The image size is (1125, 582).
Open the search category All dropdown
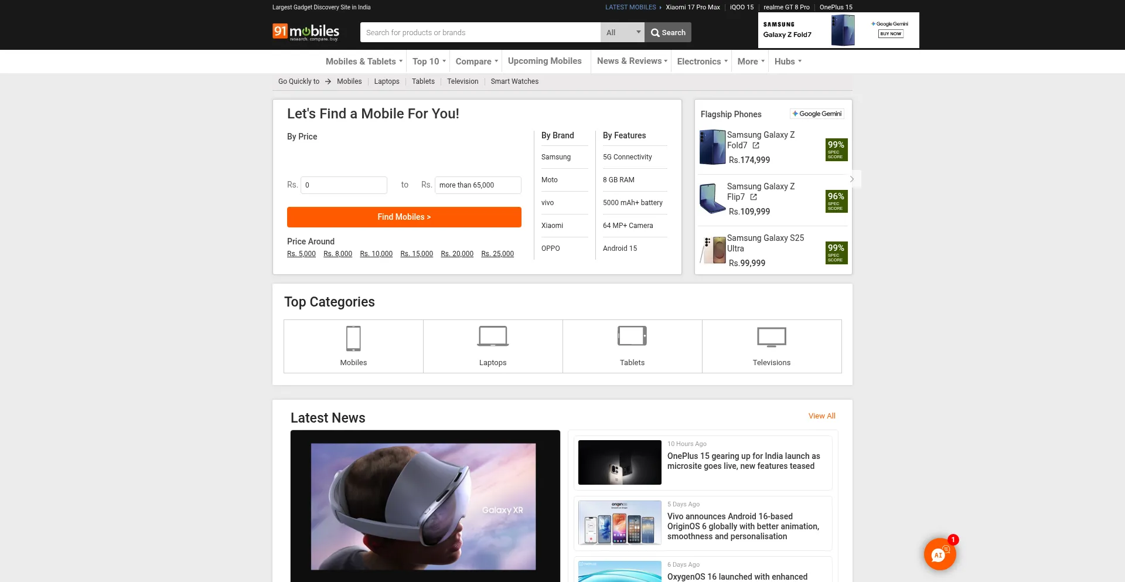pyautogui.click(x=623, y=32)
